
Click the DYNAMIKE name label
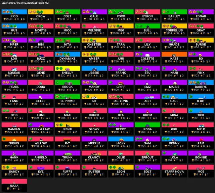click(x=68, y=59)
